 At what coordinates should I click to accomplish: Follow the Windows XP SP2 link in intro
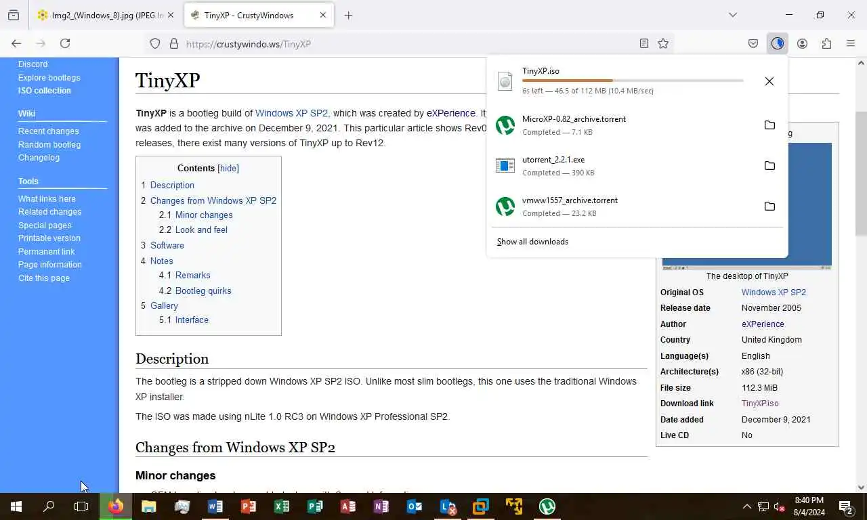292,114
